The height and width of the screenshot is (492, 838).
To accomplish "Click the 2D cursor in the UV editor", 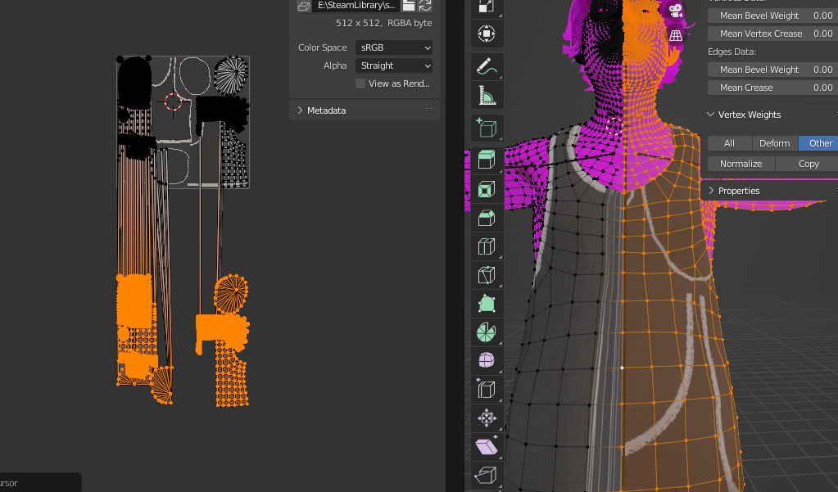I will 173,102.
